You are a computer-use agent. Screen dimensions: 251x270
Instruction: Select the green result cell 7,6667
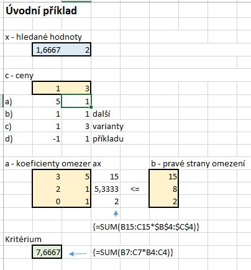tap(47, 252)
